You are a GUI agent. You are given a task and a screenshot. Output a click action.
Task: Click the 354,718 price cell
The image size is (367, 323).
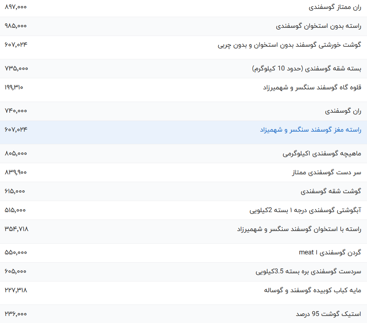tap(16, 230)
